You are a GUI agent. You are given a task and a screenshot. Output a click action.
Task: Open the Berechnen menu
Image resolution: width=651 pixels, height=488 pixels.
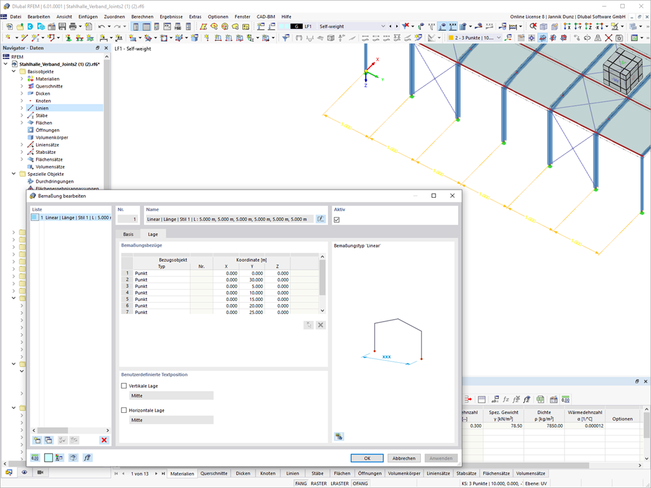tap(142, 17)
